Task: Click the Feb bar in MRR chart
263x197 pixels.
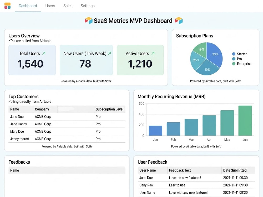Action: (x=173, y=129)
